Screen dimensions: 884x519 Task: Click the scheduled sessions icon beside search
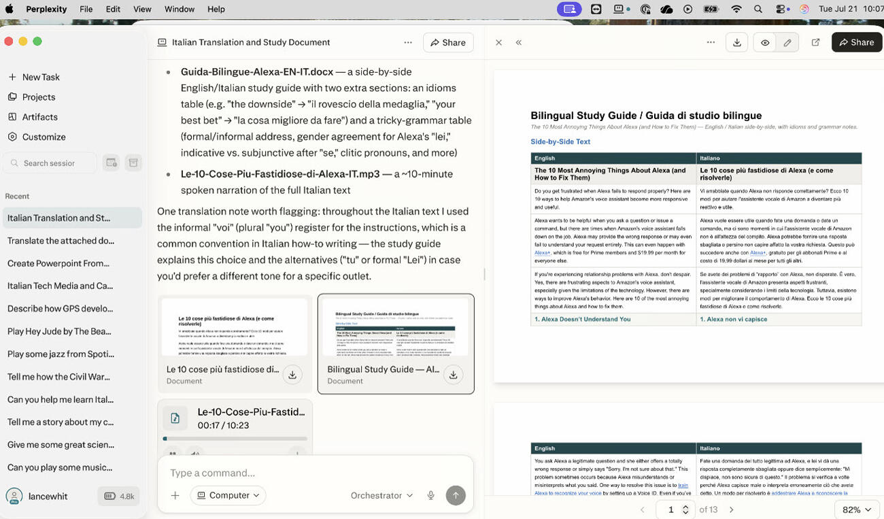112,163
